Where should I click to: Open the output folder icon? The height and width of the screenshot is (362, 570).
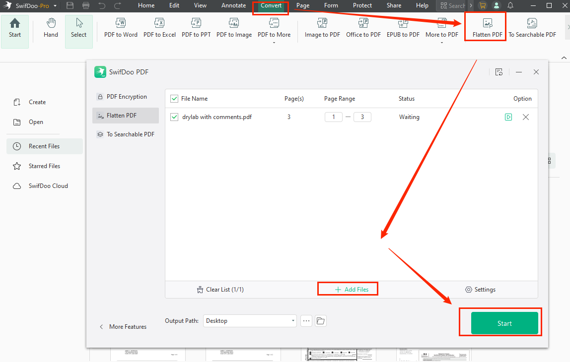[x=321, y=321]
